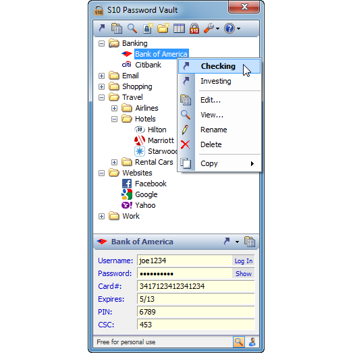Click the Facebook logo icon
353x353 pixels.
[x=127, y=184]
